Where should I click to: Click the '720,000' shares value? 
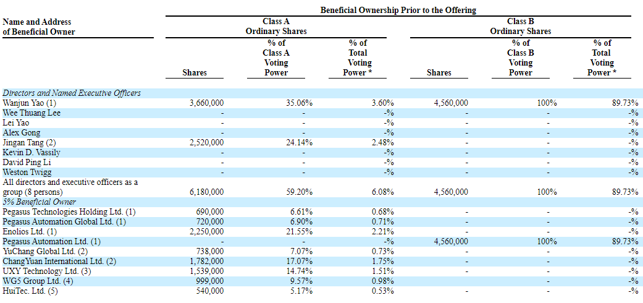[211, 222]
